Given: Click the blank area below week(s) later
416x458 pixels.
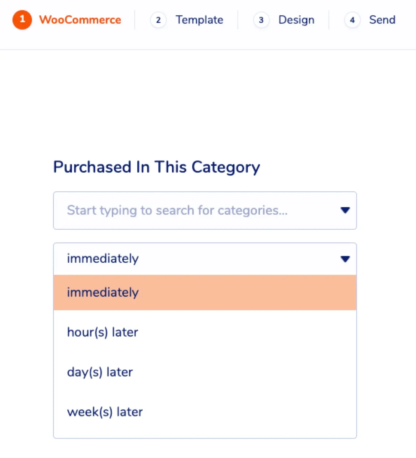Looking at the screenshot, I should (x=205, y=434).
